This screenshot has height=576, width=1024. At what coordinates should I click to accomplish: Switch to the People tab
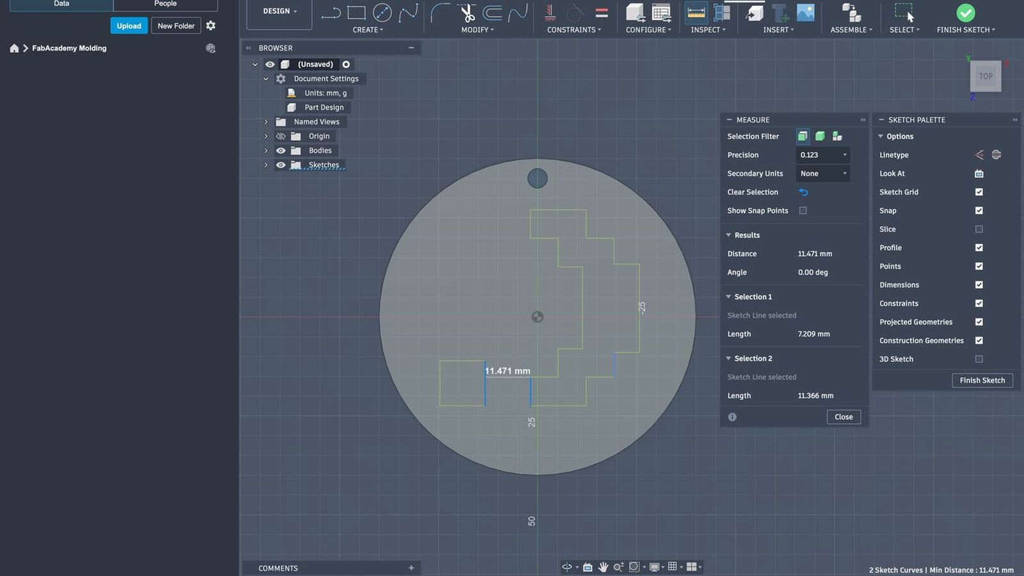click(x=165, y=4)
